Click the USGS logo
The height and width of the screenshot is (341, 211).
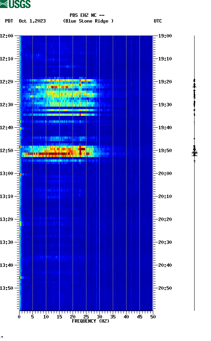coord(15,4)
